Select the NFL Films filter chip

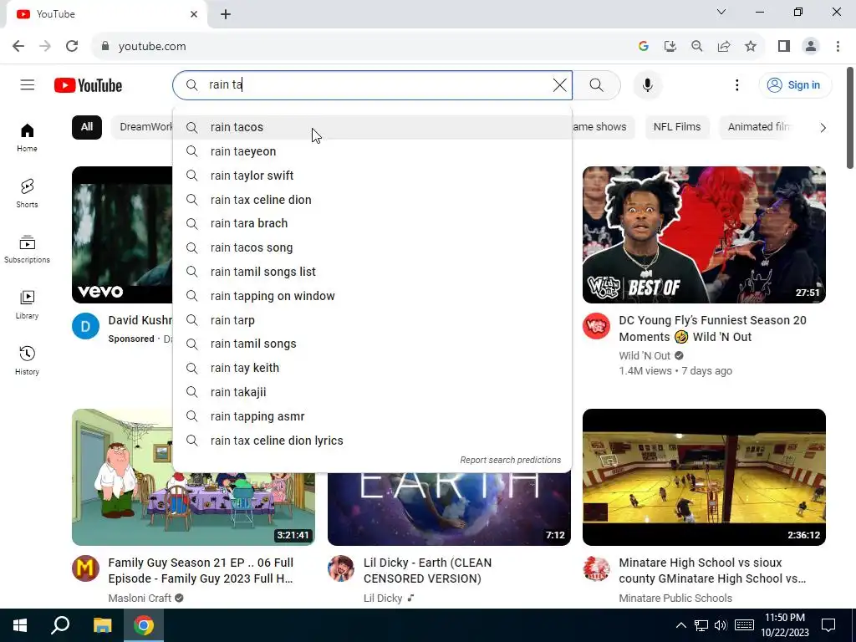[x=677, y=127]
